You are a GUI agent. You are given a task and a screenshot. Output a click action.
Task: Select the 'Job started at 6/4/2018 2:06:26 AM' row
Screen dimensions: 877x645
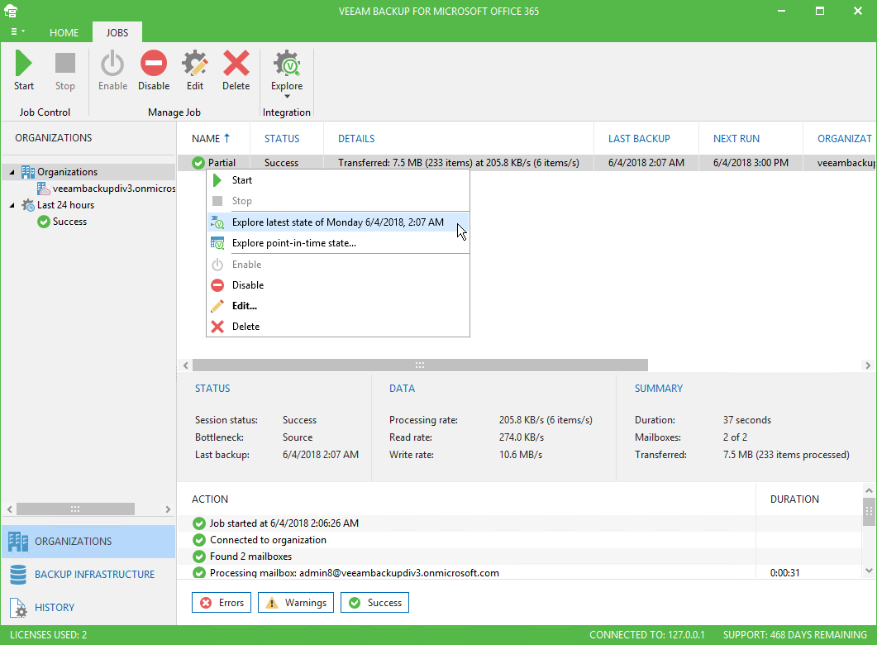click(x=520, y=523)
